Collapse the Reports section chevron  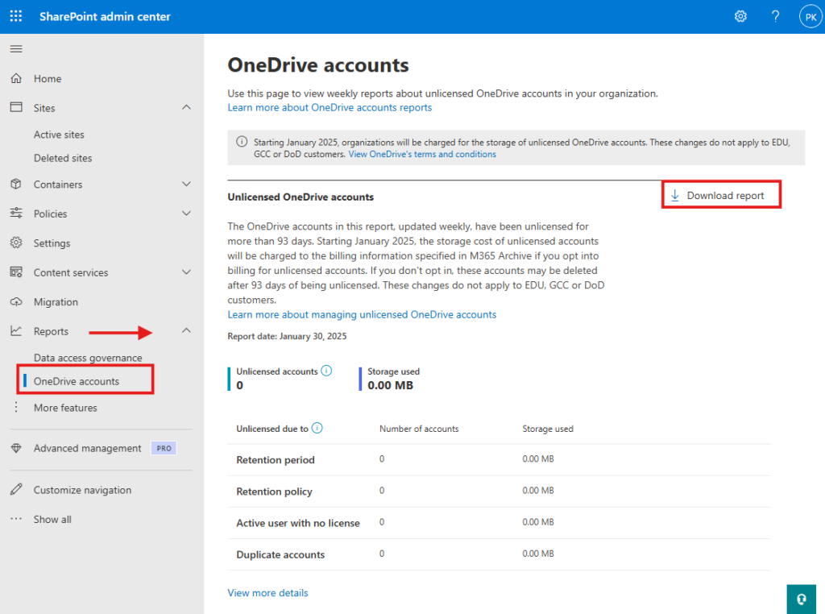tap(186, 330)
